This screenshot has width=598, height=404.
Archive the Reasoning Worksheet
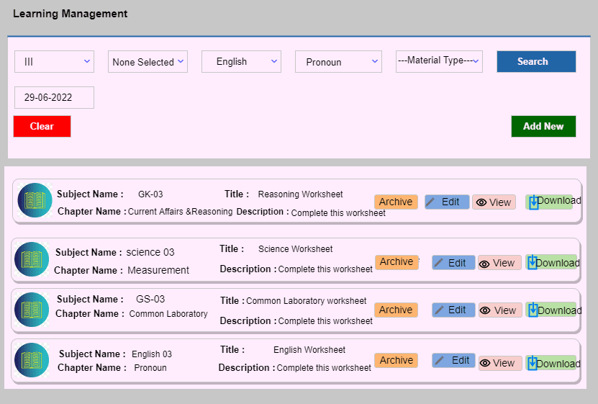tap(396, 202)
